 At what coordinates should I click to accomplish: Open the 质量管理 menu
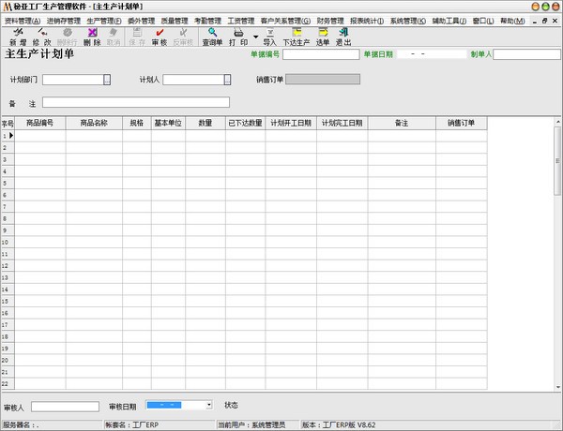175,21
